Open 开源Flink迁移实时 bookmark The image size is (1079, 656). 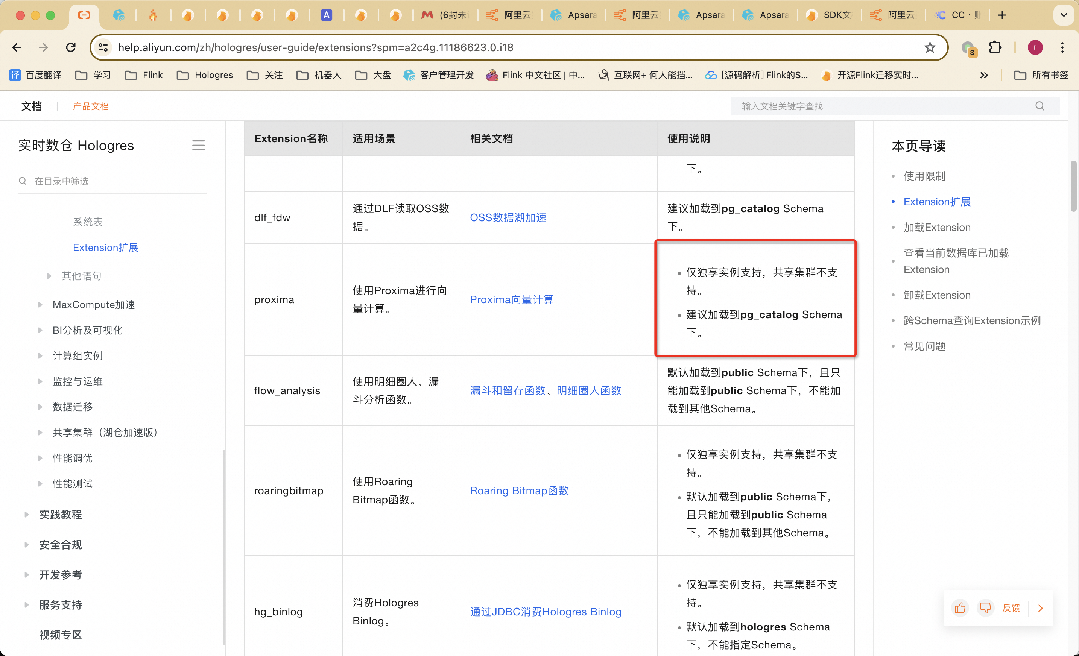870,75
